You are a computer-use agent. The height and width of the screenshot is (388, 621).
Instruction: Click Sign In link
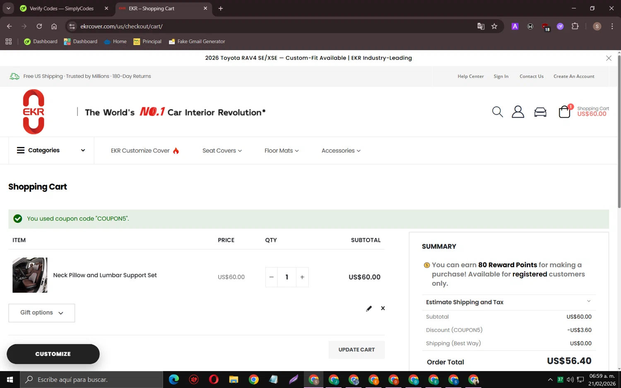point(501,76)
